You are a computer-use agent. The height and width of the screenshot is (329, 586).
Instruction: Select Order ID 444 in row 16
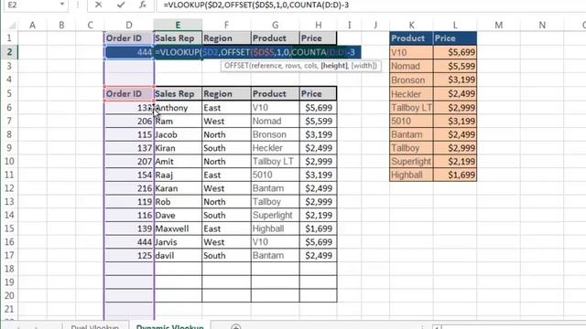(129, 242)
